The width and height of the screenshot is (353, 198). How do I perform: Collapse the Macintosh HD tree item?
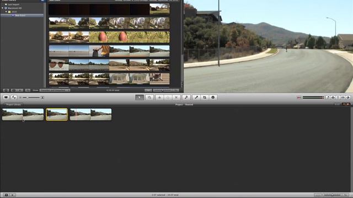coord(2,8)
